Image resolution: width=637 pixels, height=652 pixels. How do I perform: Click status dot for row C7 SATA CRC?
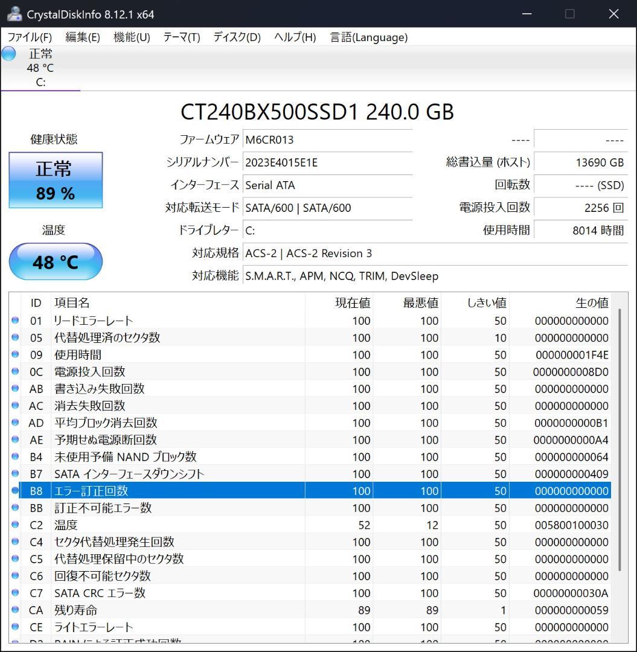pyautogui.click(x=15, y=593)
